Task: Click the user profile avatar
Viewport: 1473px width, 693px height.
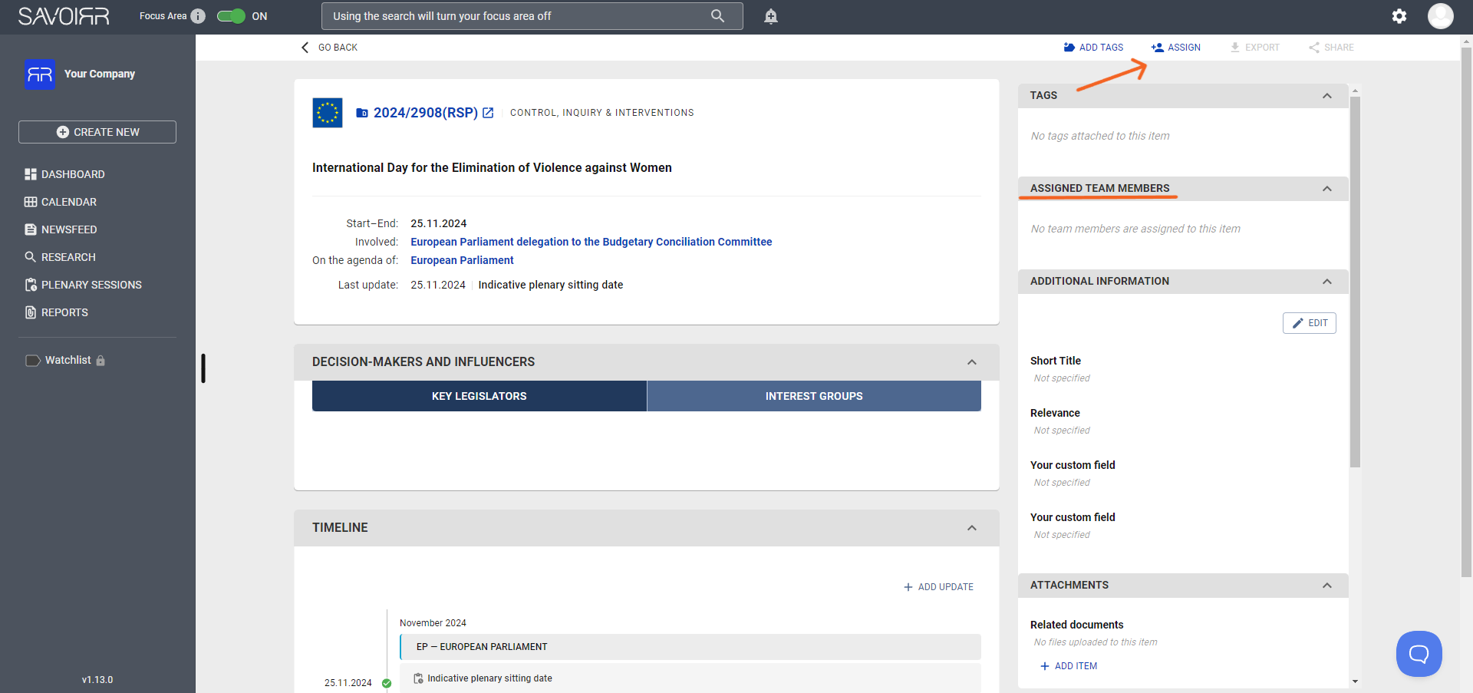Action: pos(1440,16)
